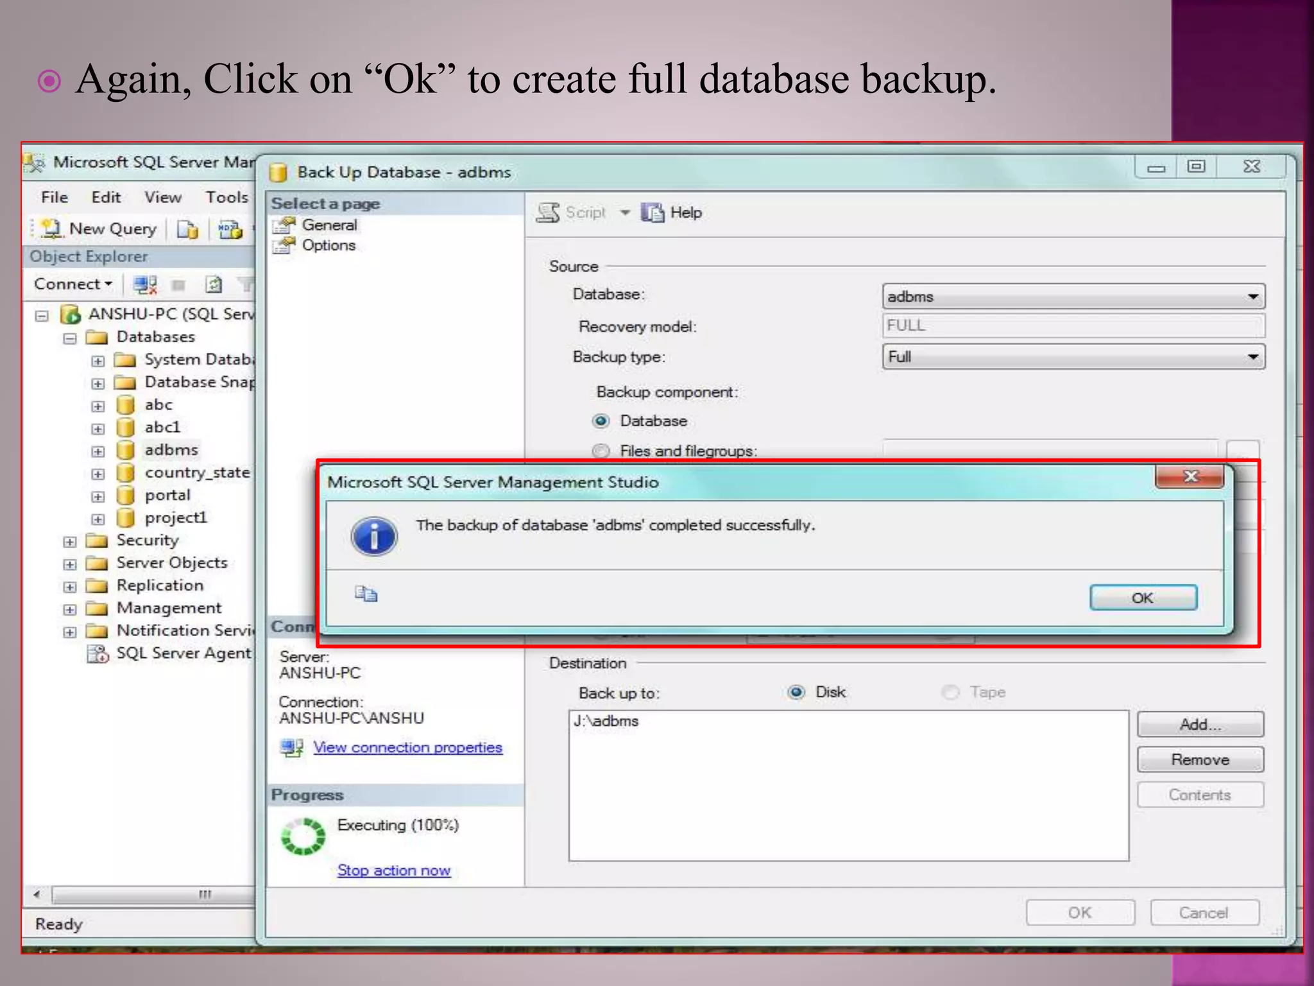Select the Files and filegroups radio button
This screenshot has height=986, width=1314.
(601, 451)
